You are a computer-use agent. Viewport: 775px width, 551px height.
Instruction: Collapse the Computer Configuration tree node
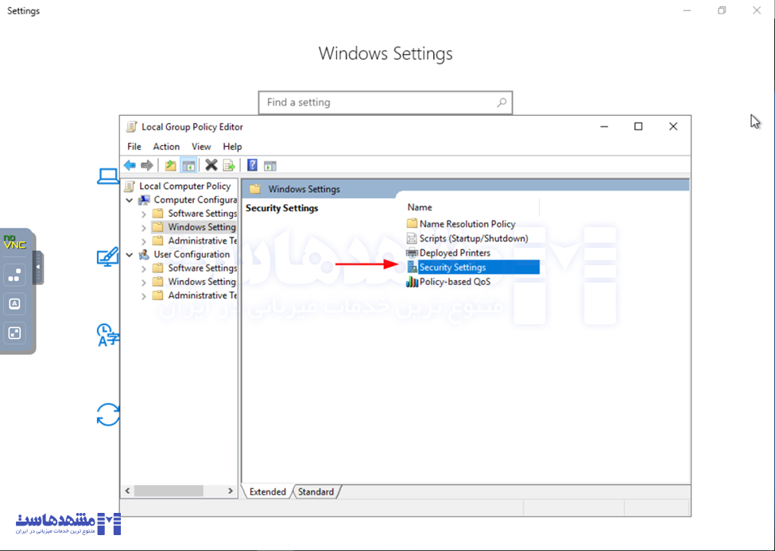130,200
